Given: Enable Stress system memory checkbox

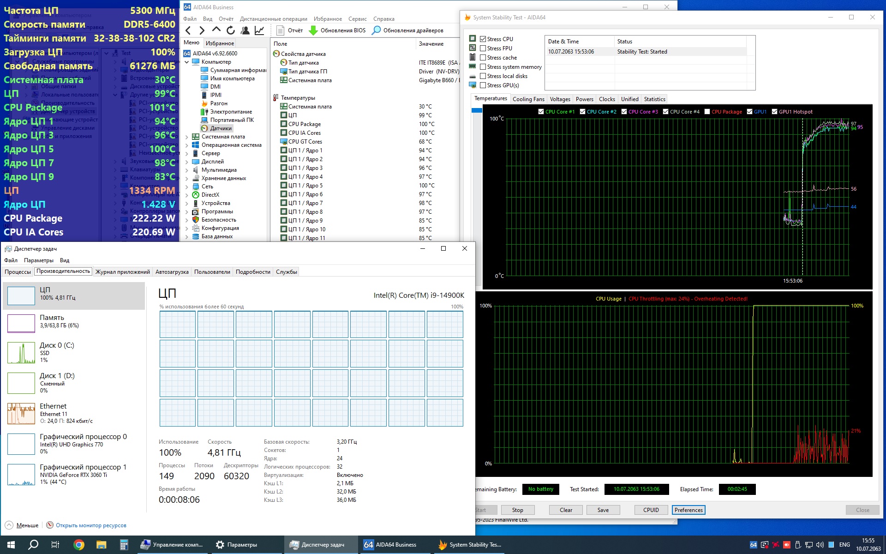Looking at the screenshot, I should (483, 67).
